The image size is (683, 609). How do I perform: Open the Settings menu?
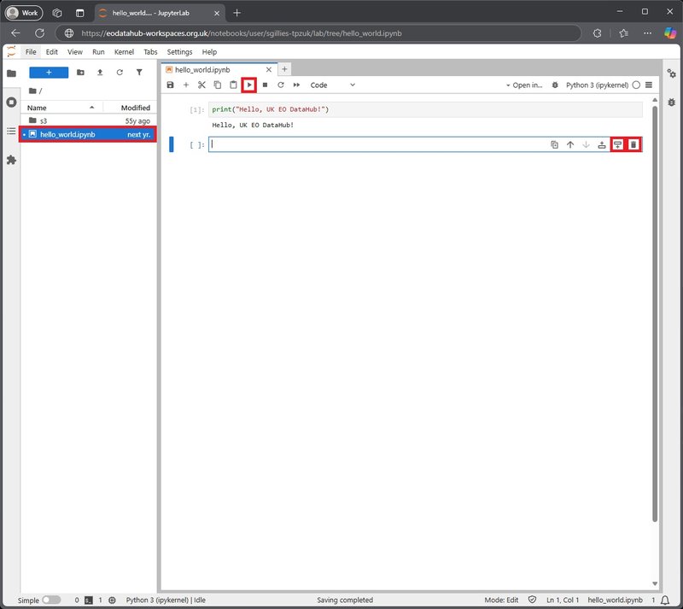(179, 52)
